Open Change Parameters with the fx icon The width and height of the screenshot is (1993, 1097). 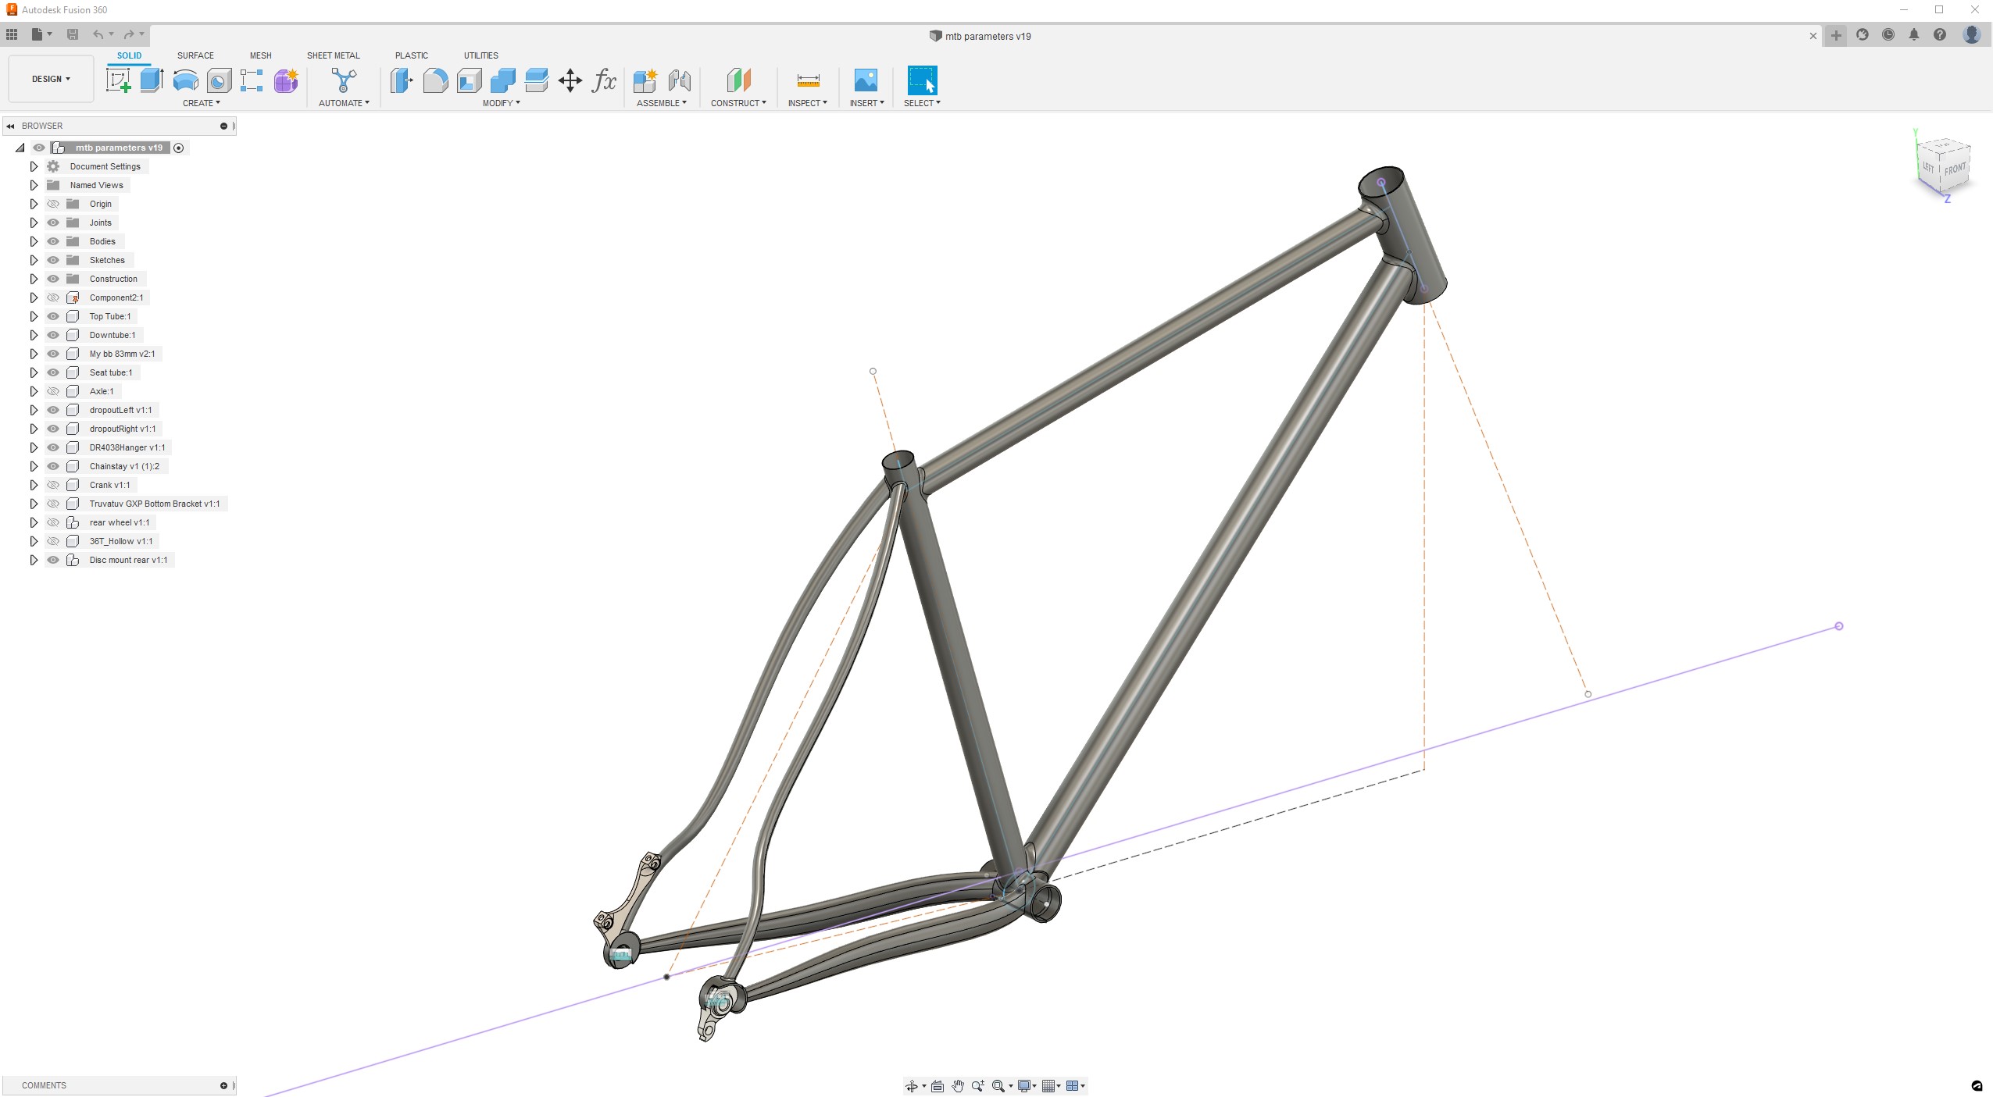point(602,80)
